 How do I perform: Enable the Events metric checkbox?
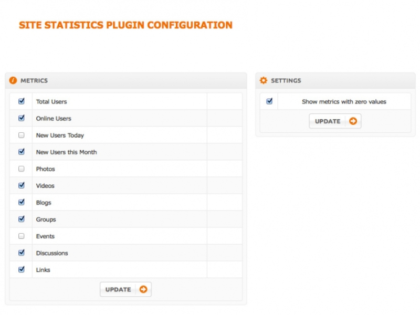[x=22, y=236]
